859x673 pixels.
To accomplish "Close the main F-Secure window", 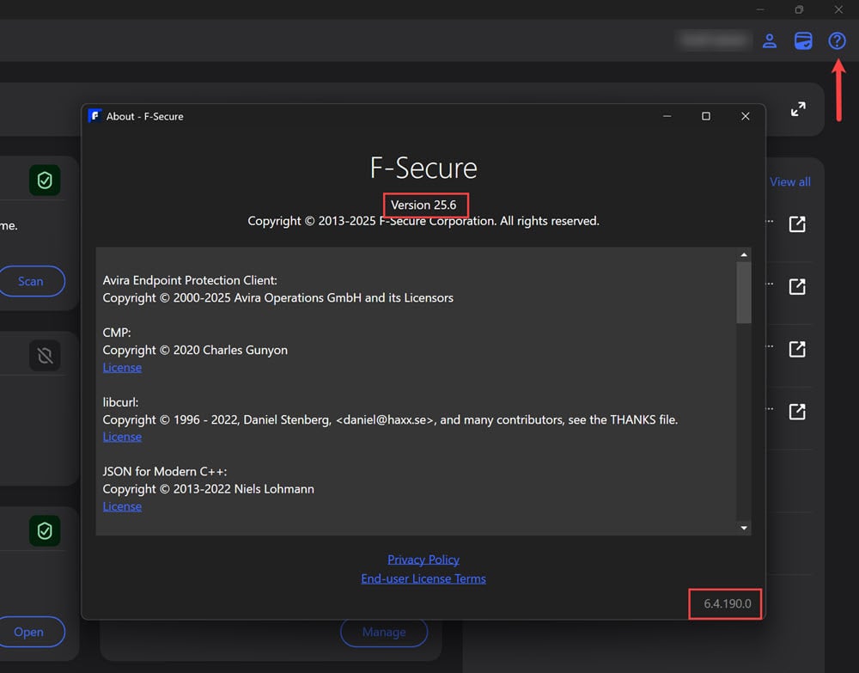I will [838, 9].
